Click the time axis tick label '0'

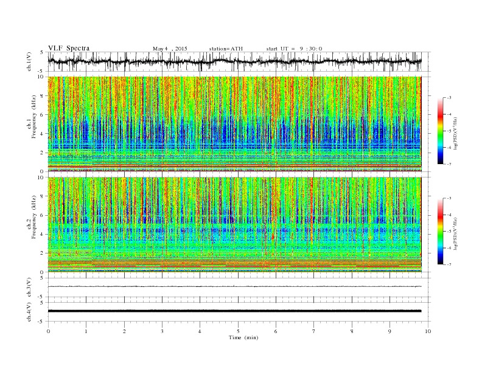coord(48,331)
